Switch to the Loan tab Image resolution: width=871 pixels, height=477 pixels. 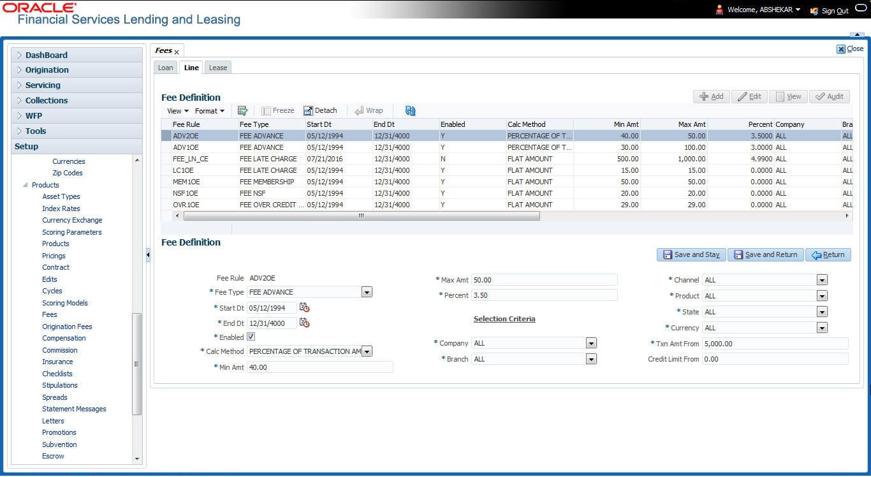pos(165,68)
